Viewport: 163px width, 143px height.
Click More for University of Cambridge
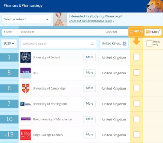90,88
